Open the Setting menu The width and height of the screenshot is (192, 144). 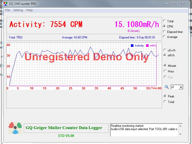pos(18,10)
